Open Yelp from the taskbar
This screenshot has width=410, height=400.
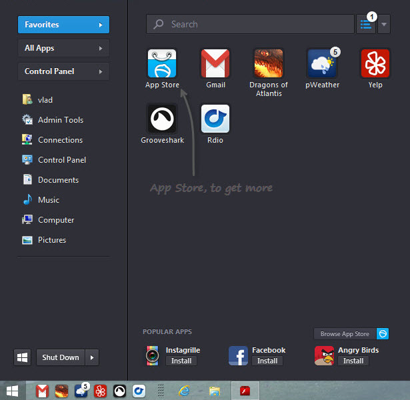pyautogui.click(x=101, y=391)
